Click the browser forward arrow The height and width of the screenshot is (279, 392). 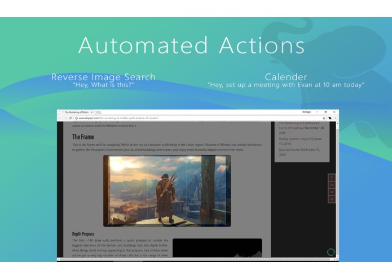tap(65, 118)
